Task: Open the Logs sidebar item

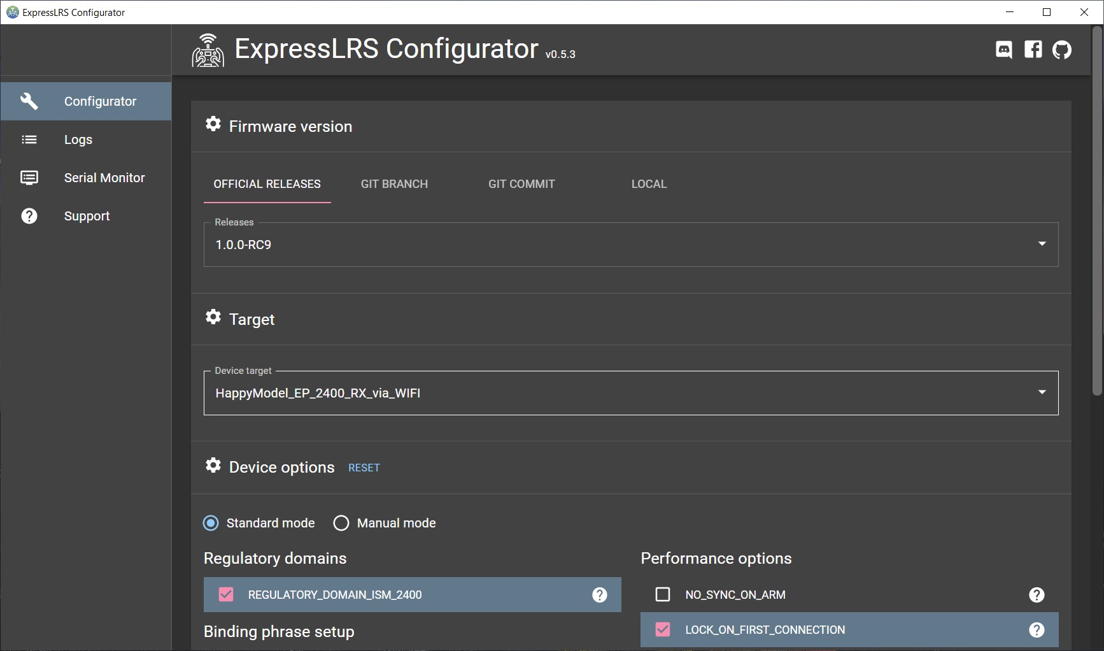Action: (x=86, y=139)
